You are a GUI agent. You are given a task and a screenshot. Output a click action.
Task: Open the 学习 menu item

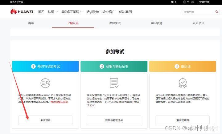[41, 12]
